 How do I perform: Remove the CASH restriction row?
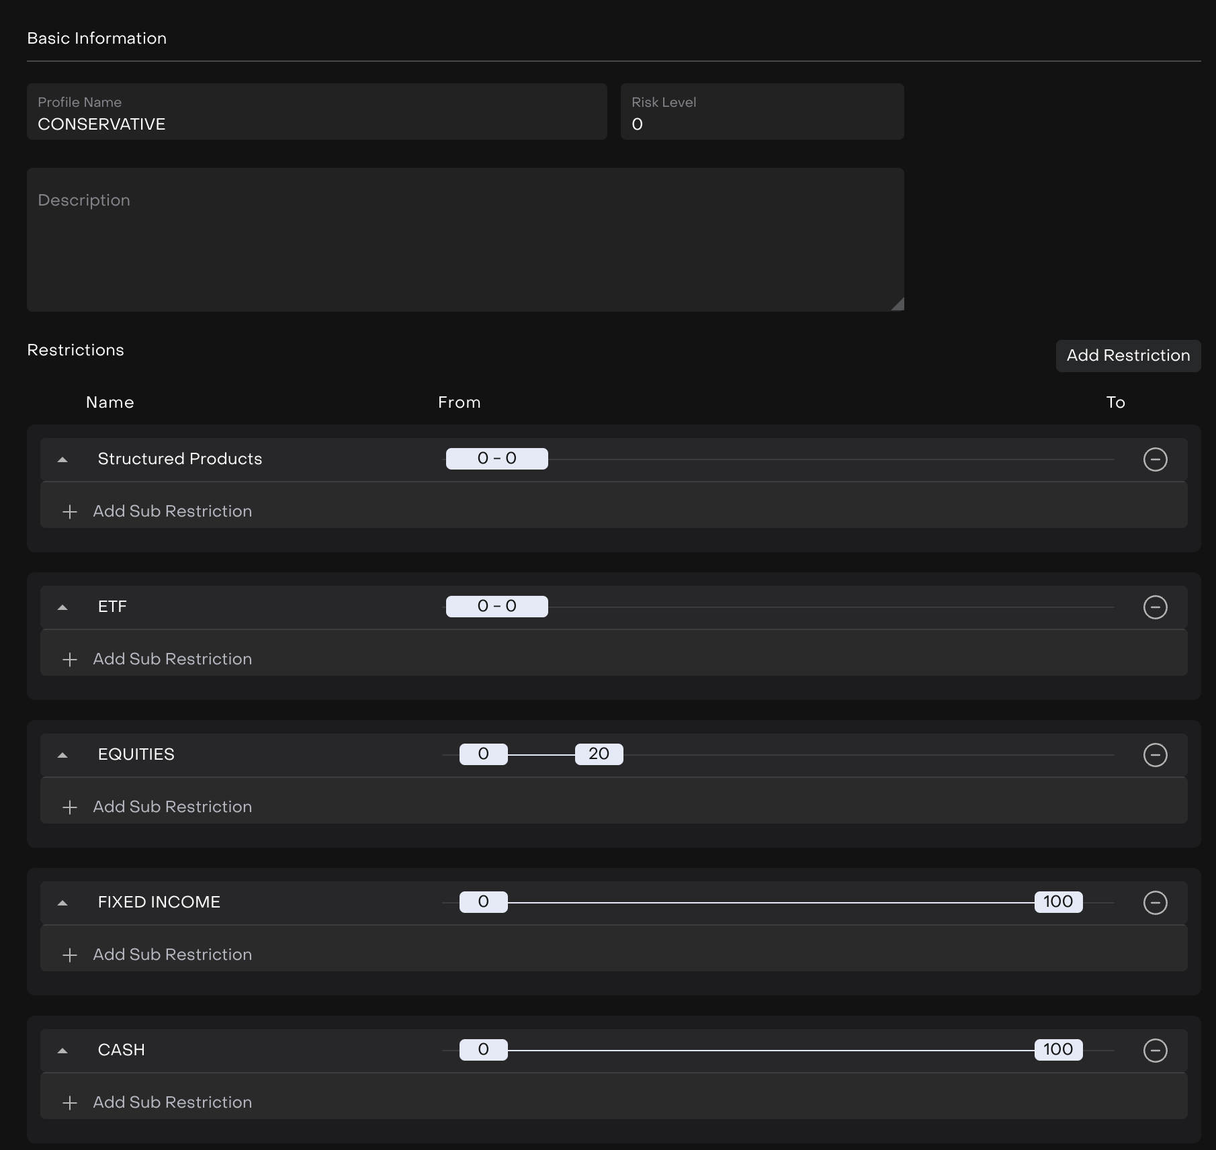[1155, 1051]
